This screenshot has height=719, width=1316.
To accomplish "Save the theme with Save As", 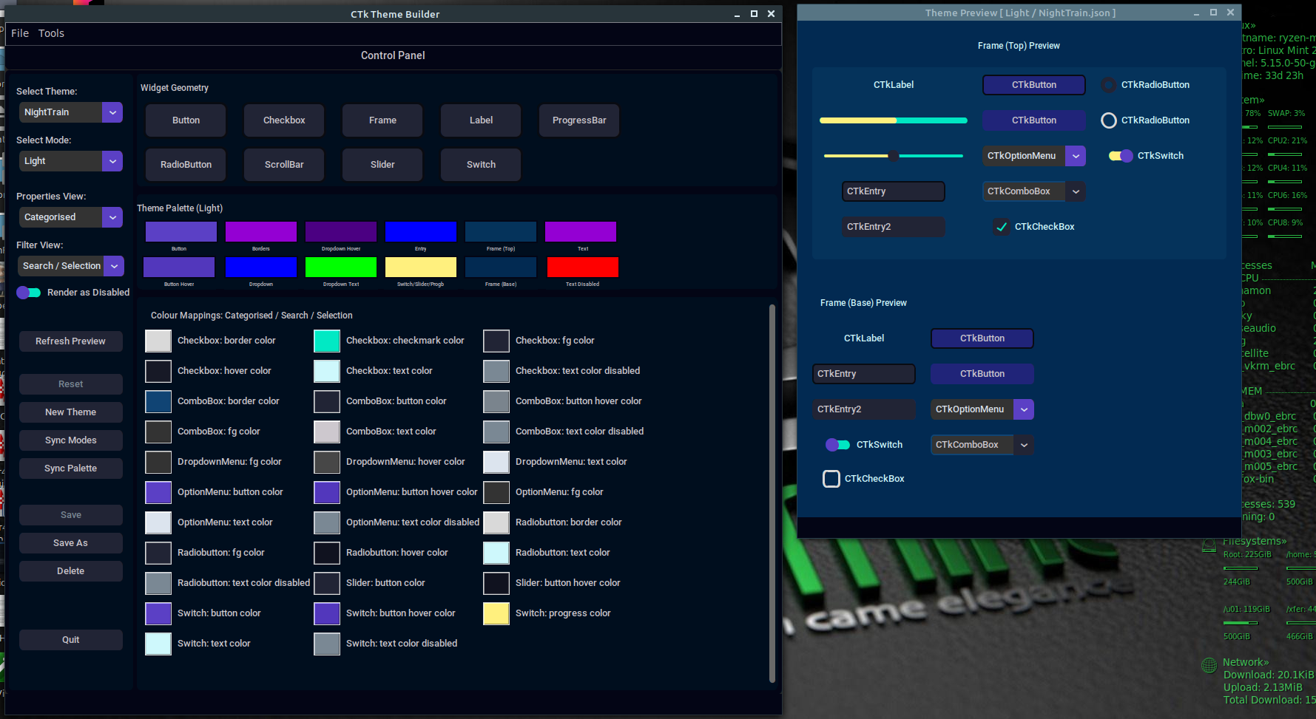I will pos(70,542).
